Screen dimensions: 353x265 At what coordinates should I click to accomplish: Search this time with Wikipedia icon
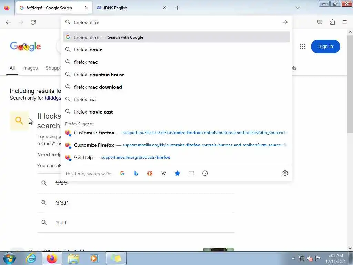[164, 173]
